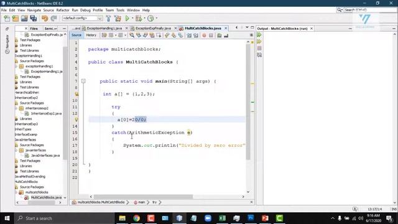
Task: Expand the inheritanceexp2 package node
Action: [16, 108]
